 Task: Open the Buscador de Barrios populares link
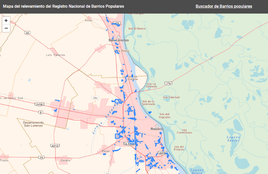pyautogui.click(x=224, y=6)
